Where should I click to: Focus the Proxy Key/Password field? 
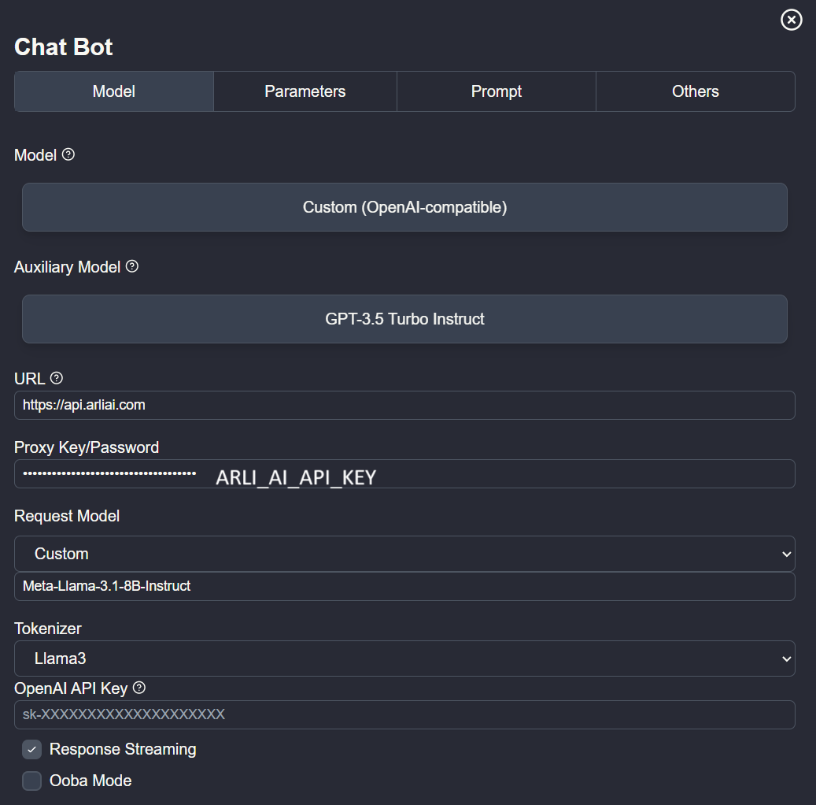click(404, 473)
